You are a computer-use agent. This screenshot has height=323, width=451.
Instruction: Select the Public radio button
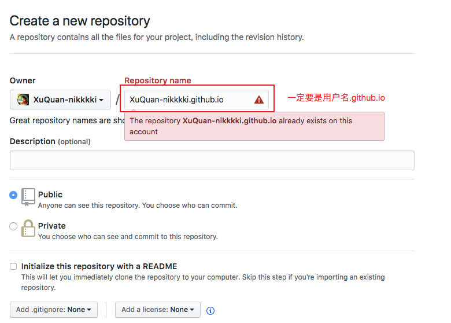point(13,195)
